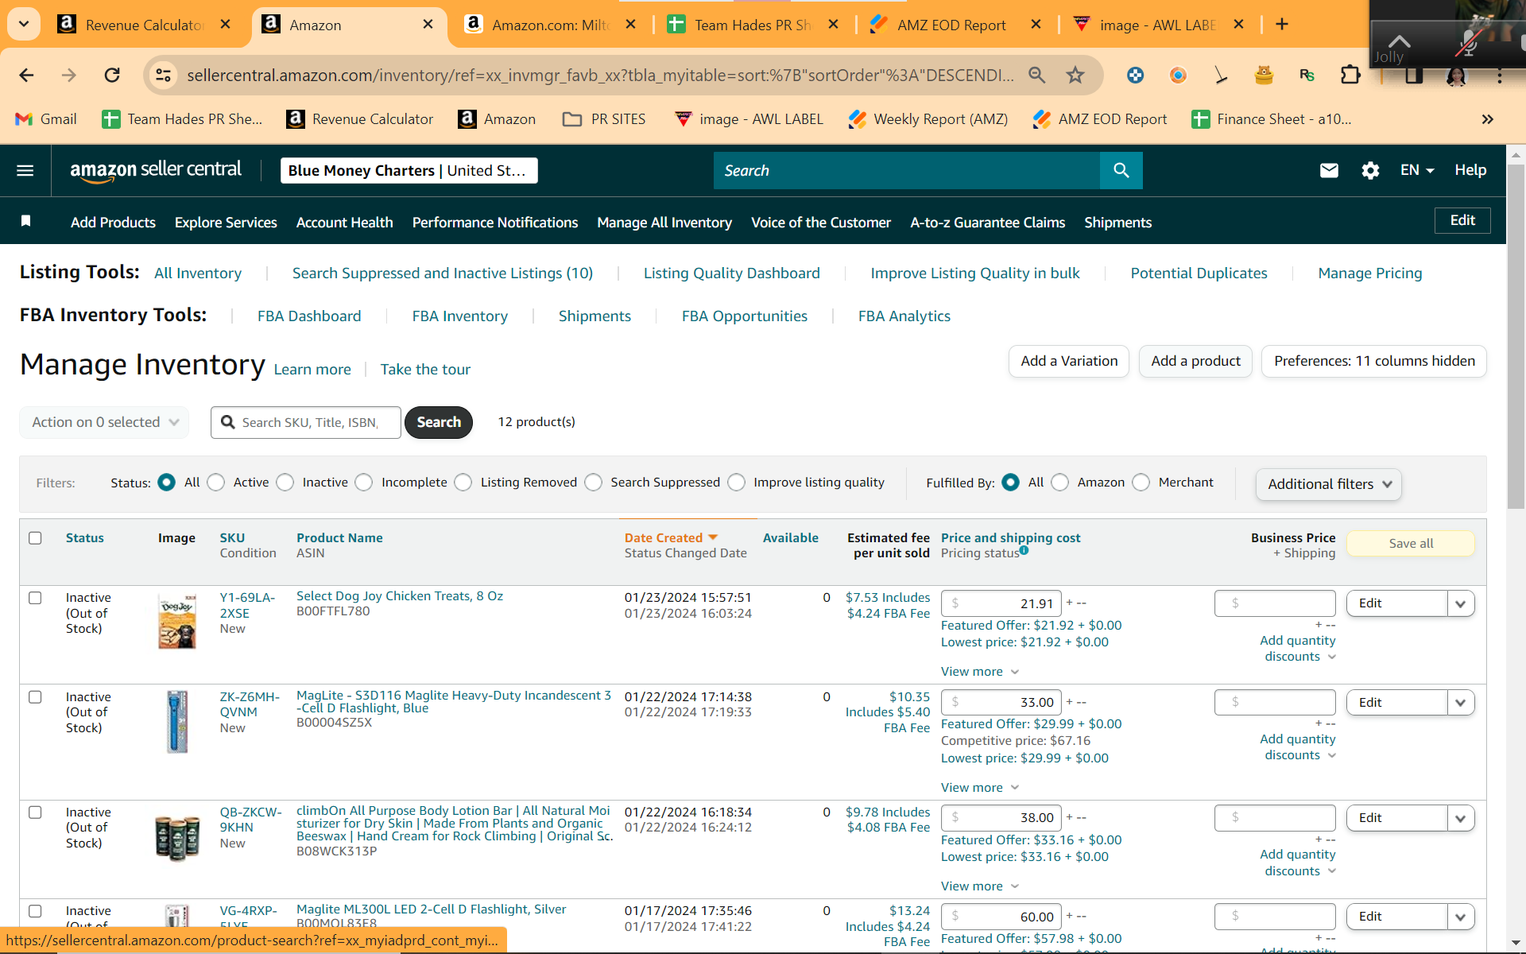
Task: Open Gmail bookmark
Action: pyautogui.click(x=46, y=119)
